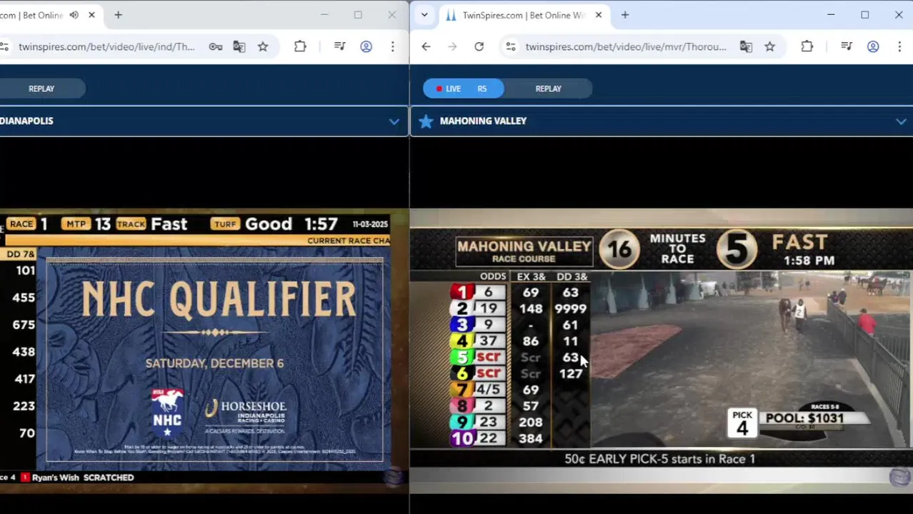
Task: Open saved password key icon in left window
Action: [x=216, y=46]
